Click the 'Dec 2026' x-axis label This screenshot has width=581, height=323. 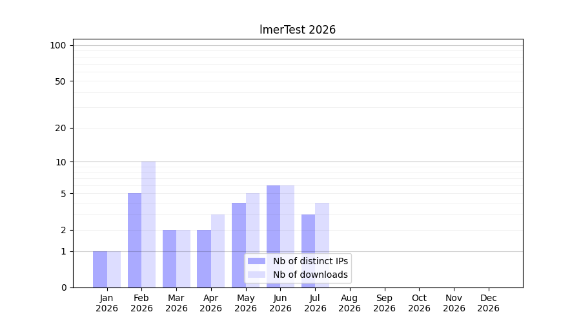(489, 303)
